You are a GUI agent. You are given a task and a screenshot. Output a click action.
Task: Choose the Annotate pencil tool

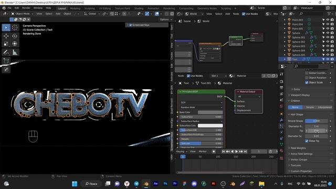point(6,52)
